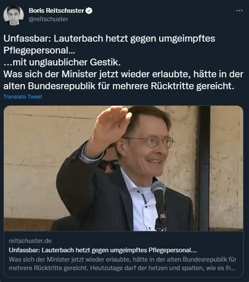Click the verified checkmark badge
249x282 pixels.
click(x=89, y=11)
